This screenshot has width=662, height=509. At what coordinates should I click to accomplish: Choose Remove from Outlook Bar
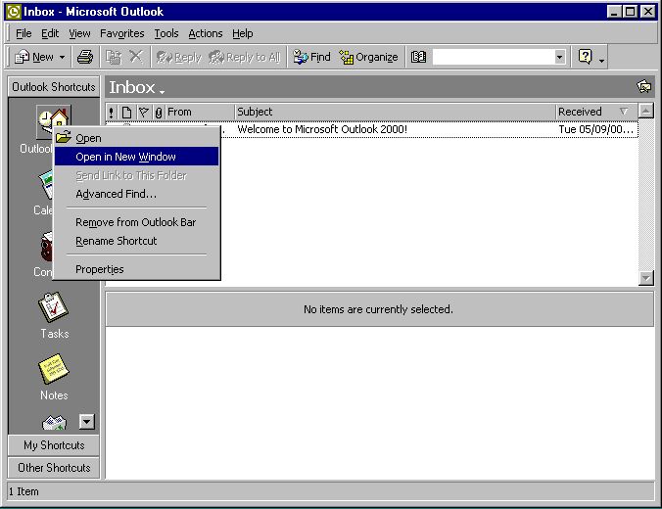[136, 222]
